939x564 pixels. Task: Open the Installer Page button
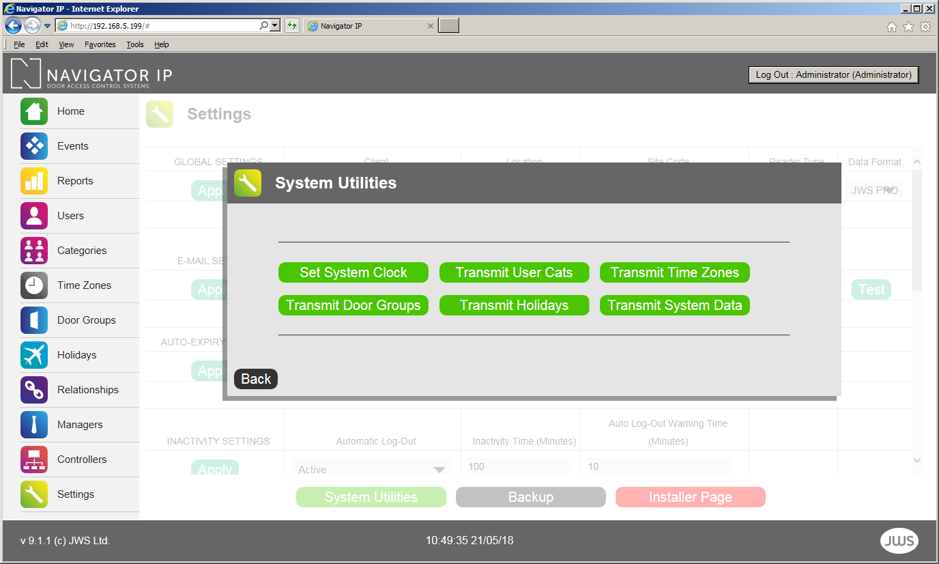pyautogui.click(x=691, y=497)
